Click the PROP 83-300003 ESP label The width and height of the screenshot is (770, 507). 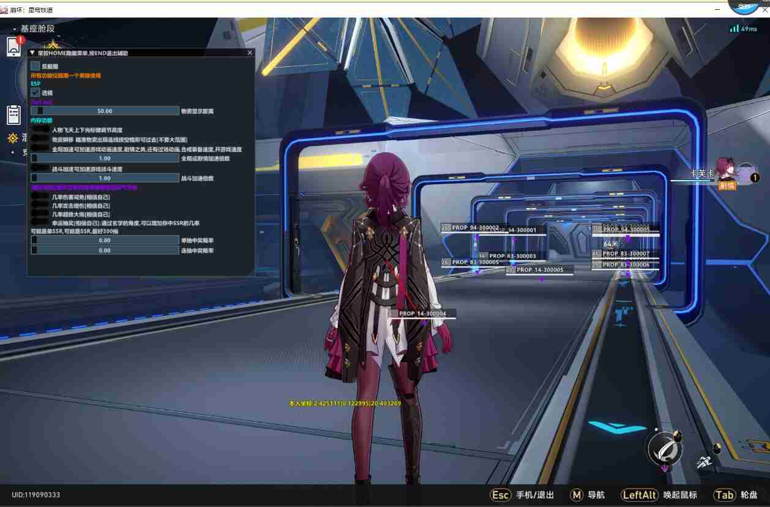pyautogui.click(x=512, y=256)
